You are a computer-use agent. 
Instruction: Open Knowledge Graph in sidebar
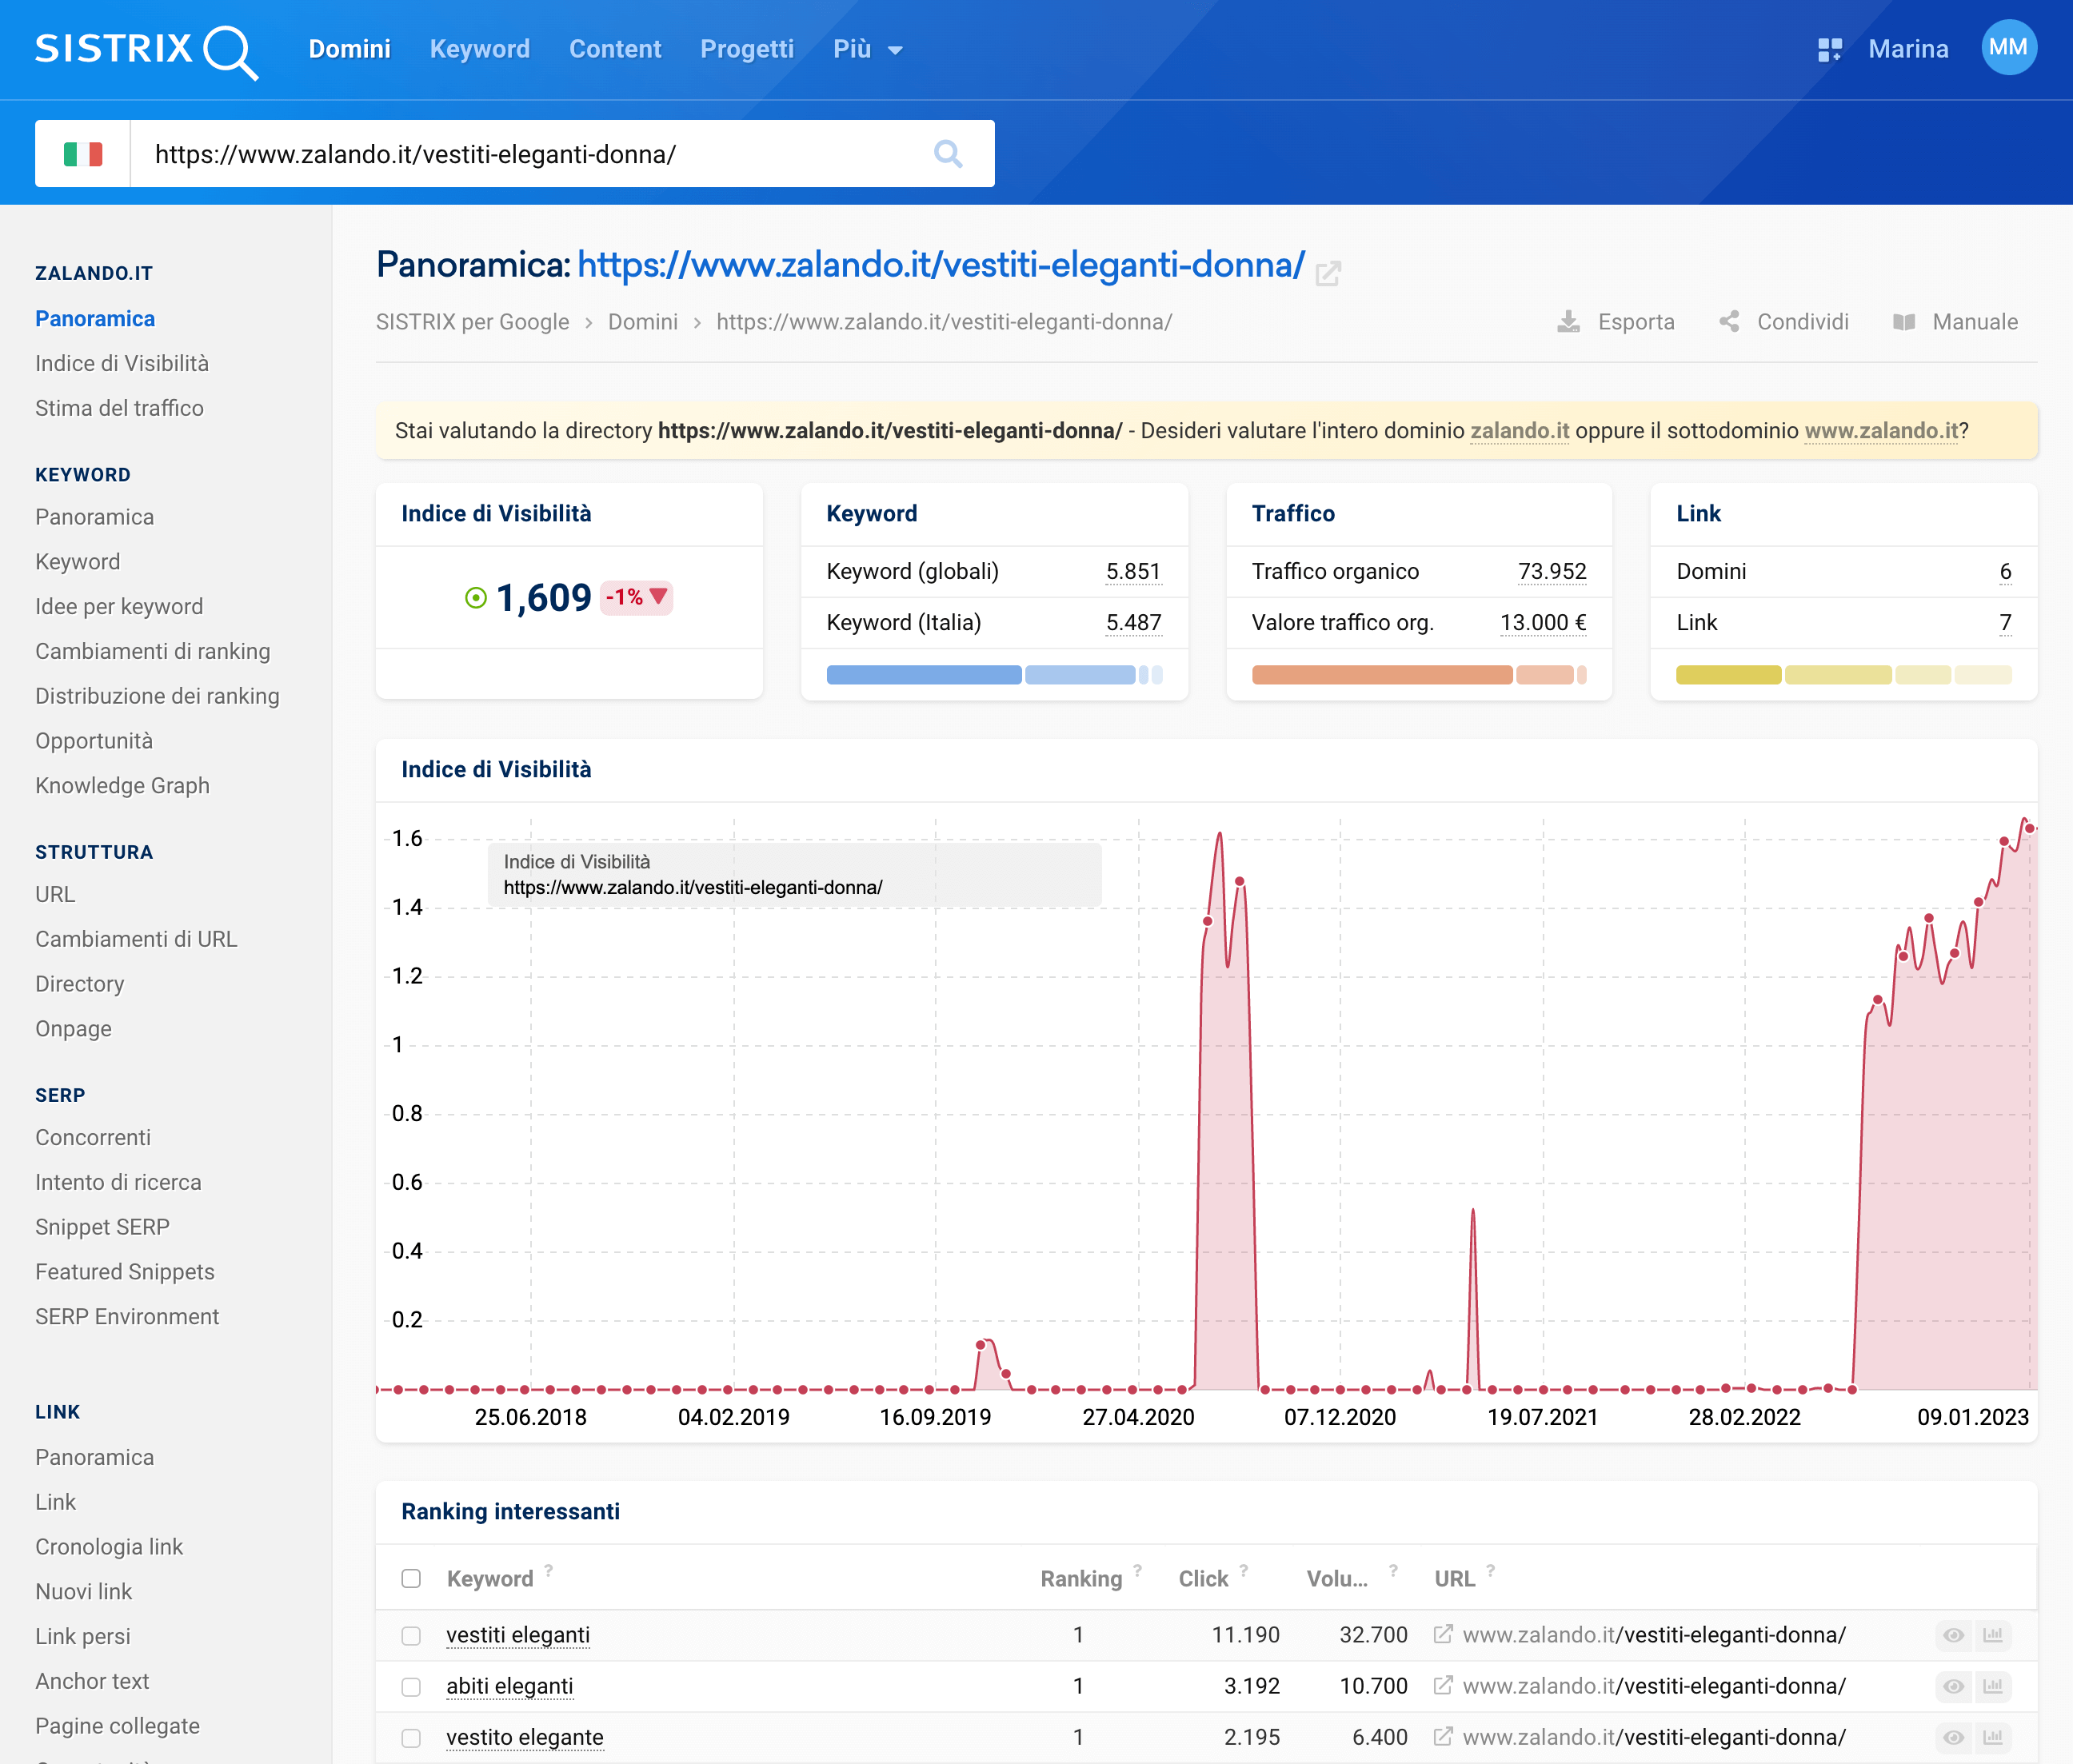pos(122,785)
